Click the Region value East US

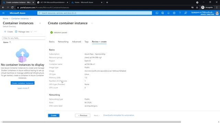click(88, 61)
